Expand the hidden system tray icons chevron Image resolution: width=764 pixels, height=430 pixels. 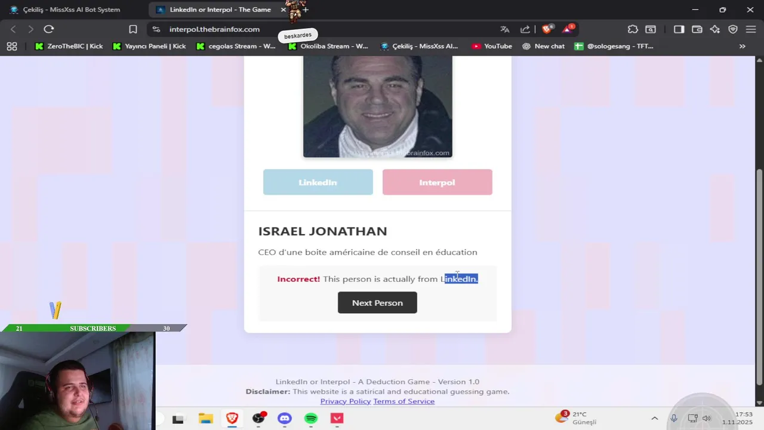(x=655, y=419)
